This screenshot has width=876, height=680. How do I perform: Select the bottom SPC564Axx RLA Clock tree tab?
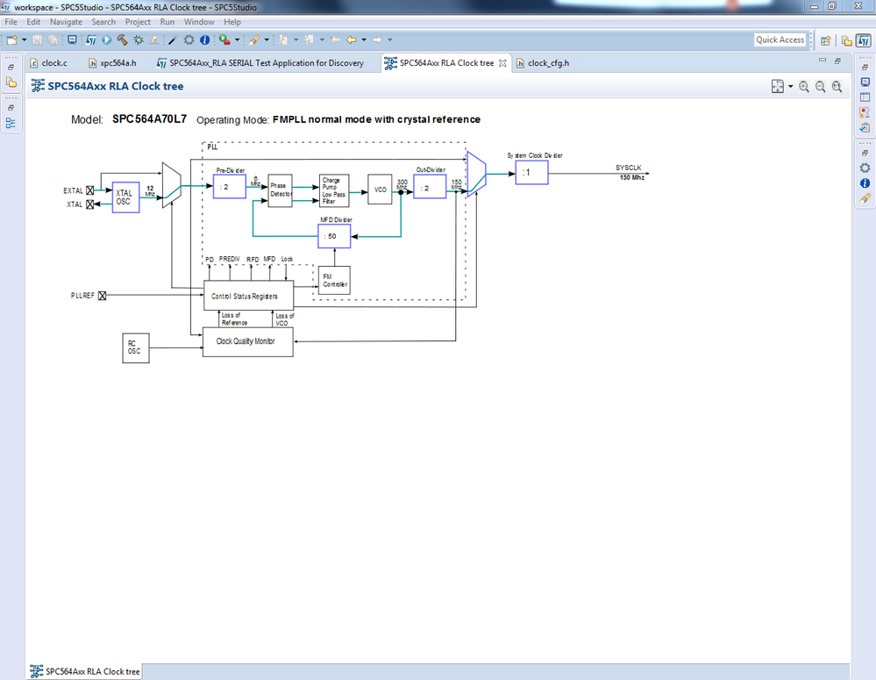click(x=85, y=671)
